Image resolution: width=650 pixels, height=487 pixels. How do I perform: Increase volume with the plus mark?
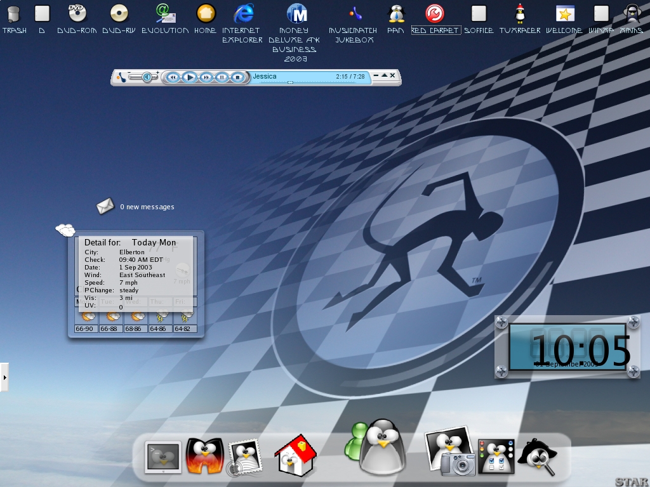pyautogui.click(x=157, y=74)
